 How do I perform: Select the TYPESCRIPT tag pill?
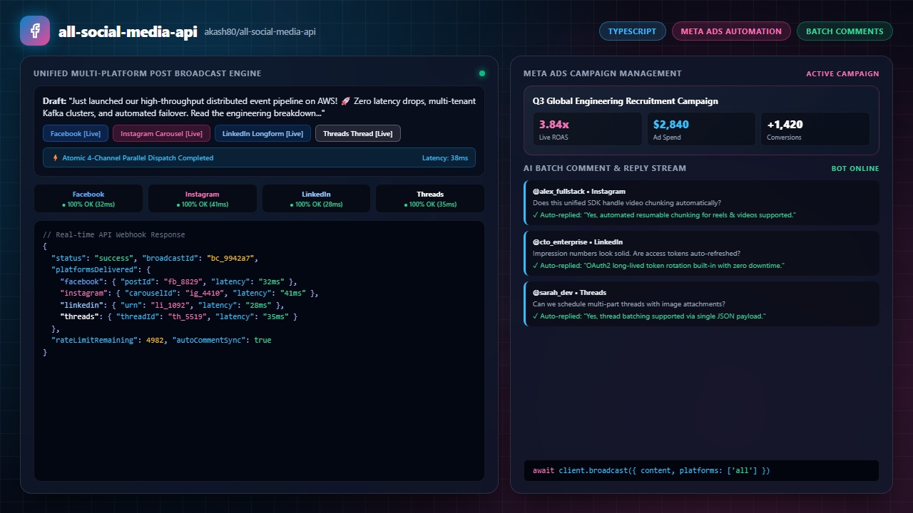coord(632,31)
